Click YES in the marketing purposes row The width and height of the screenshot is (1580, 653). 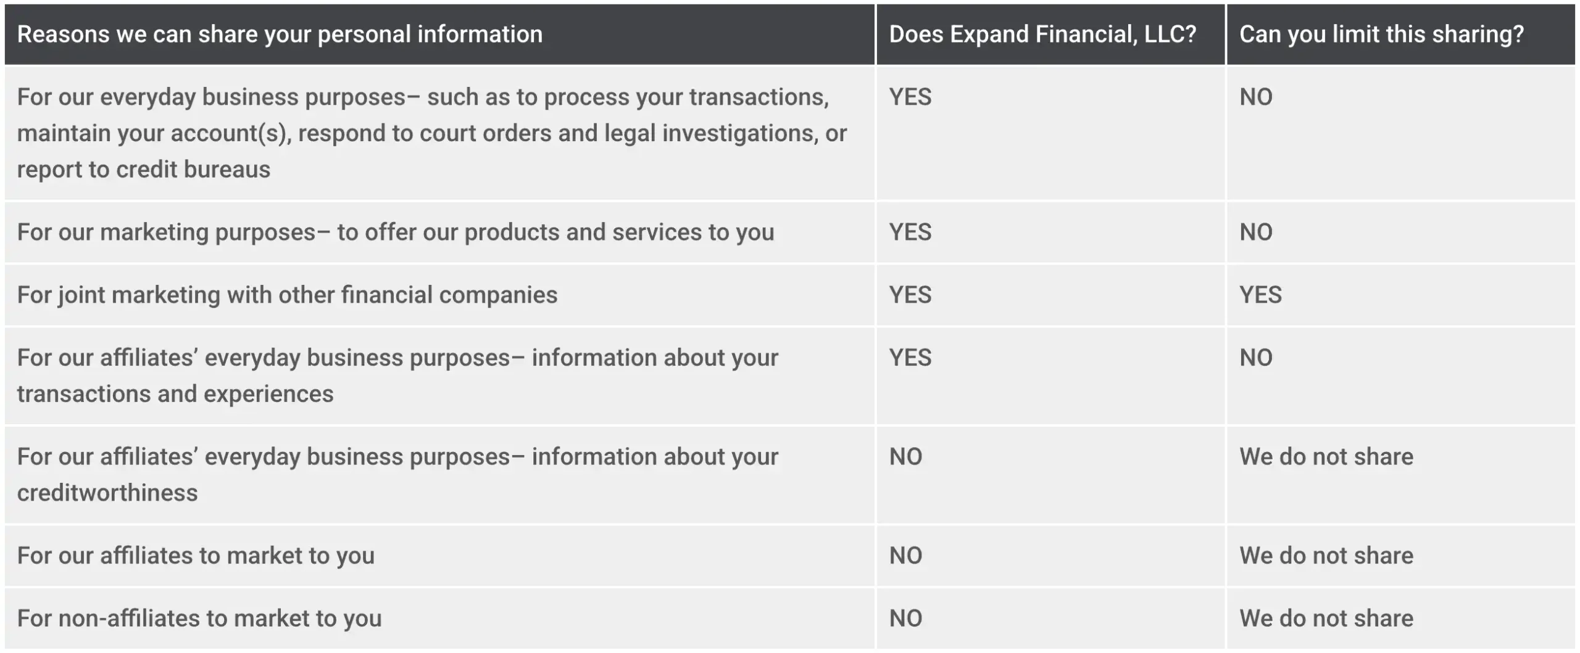[x=910, y=232]
